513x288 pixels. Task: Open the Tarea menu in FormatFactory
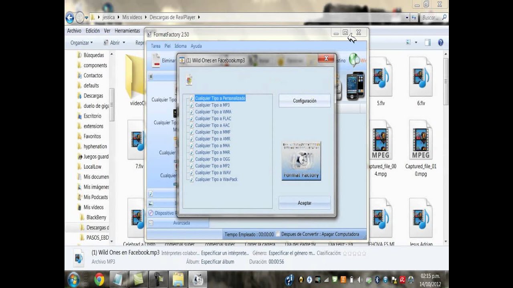pyautogui.click(x=156, y=46)
